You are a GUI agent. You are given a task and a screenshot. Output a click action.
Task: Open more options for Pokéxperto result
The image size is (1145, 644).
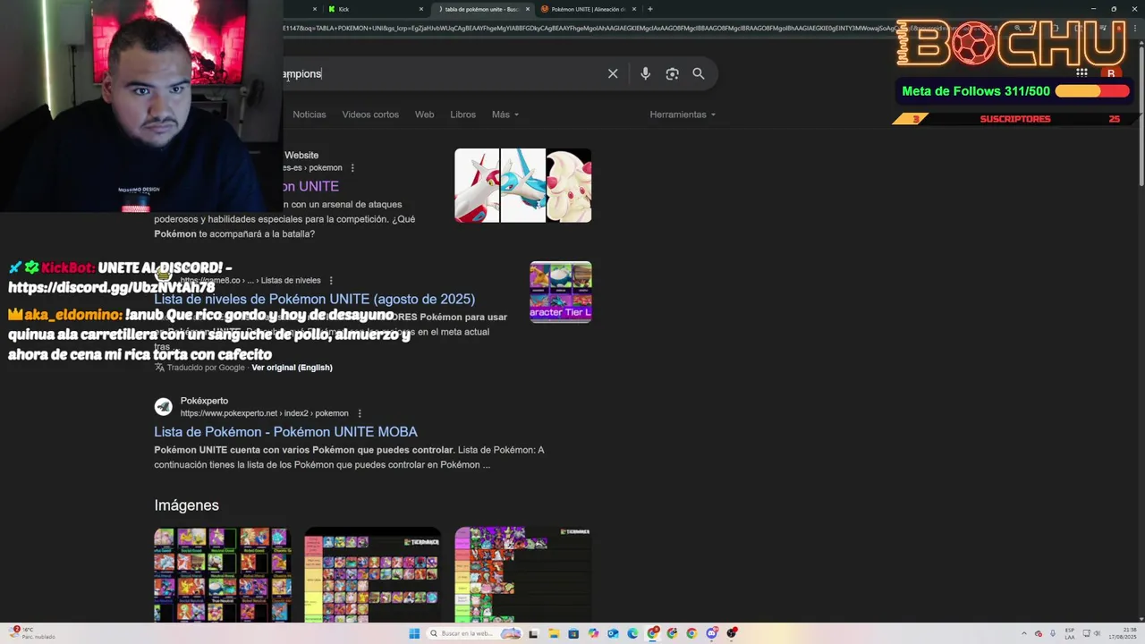tap(360, 413)
